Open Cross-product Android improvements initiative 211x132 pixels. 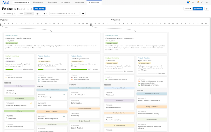120,38
